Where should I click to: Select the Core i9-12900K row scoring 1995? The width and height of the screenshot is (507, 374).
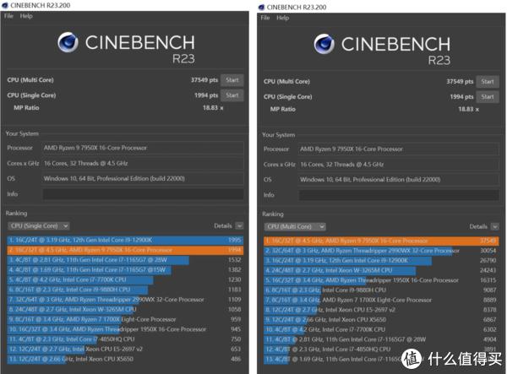tap(125, 240)
